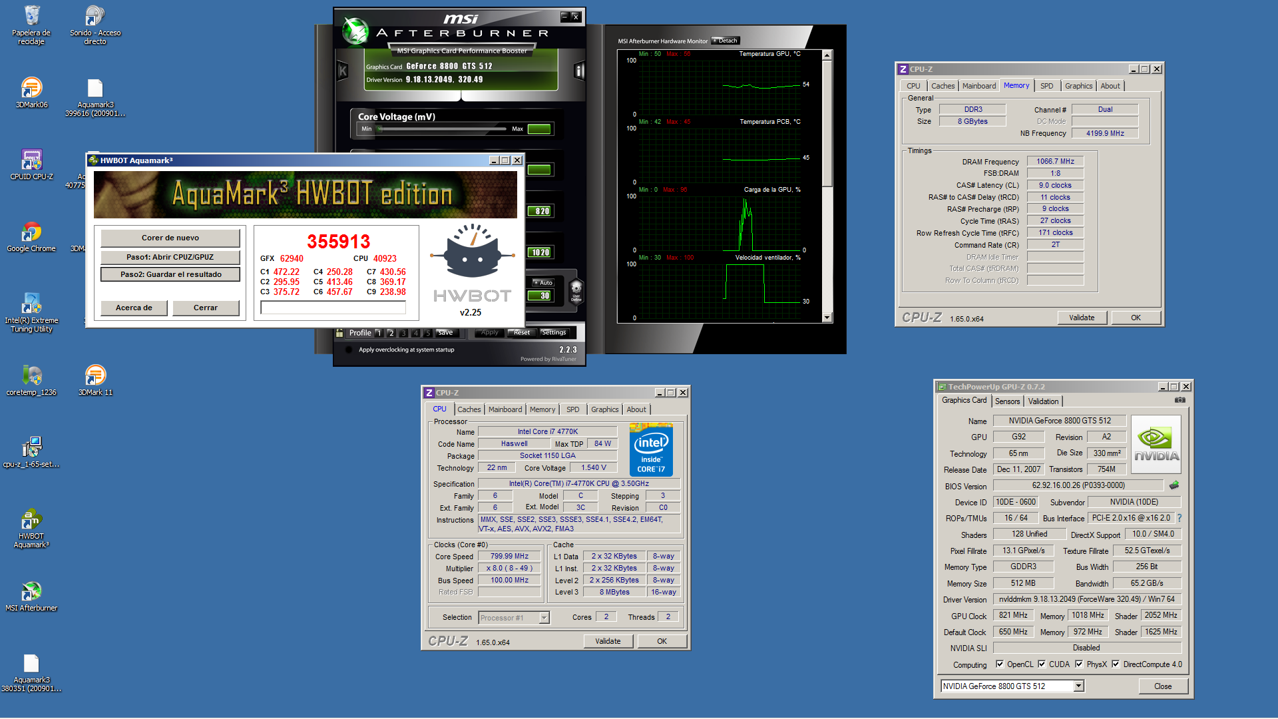
Task: Click Paso2: Guardar el resultado button
Action: (x=170, y=274)
